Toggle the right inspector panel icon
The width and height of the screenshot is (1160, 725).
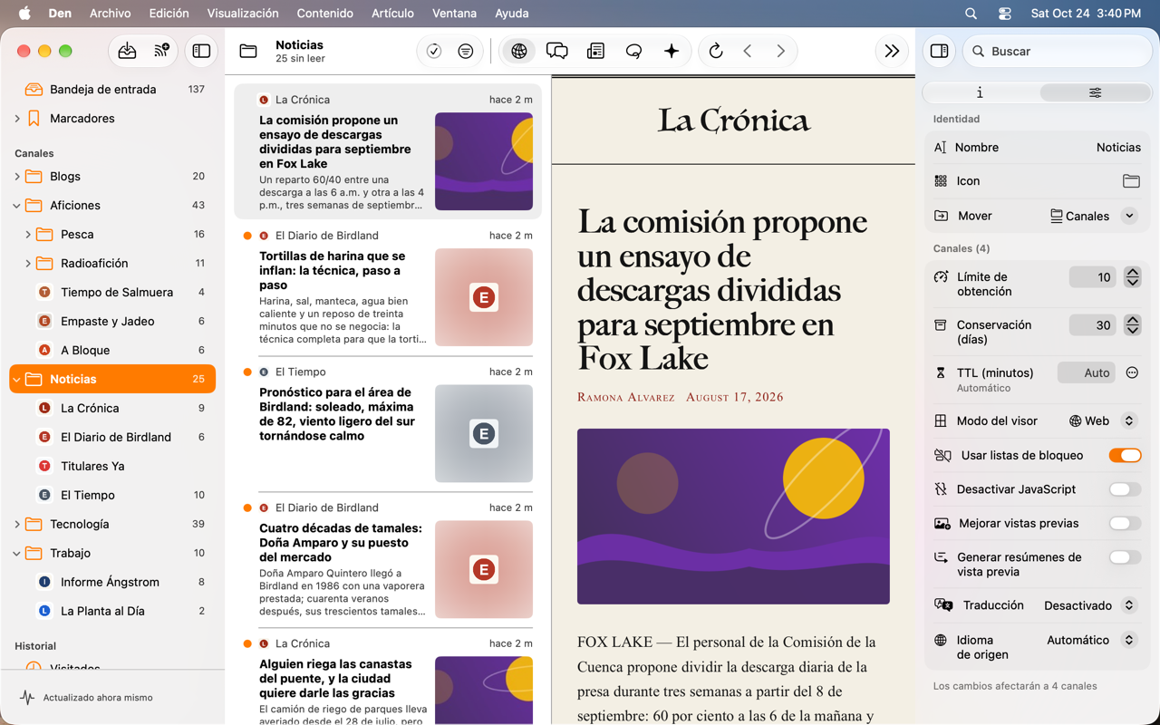940,52
